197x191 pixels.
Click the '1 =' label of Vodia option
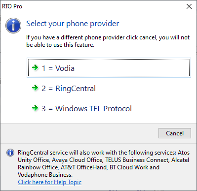(x=47, y=68)
